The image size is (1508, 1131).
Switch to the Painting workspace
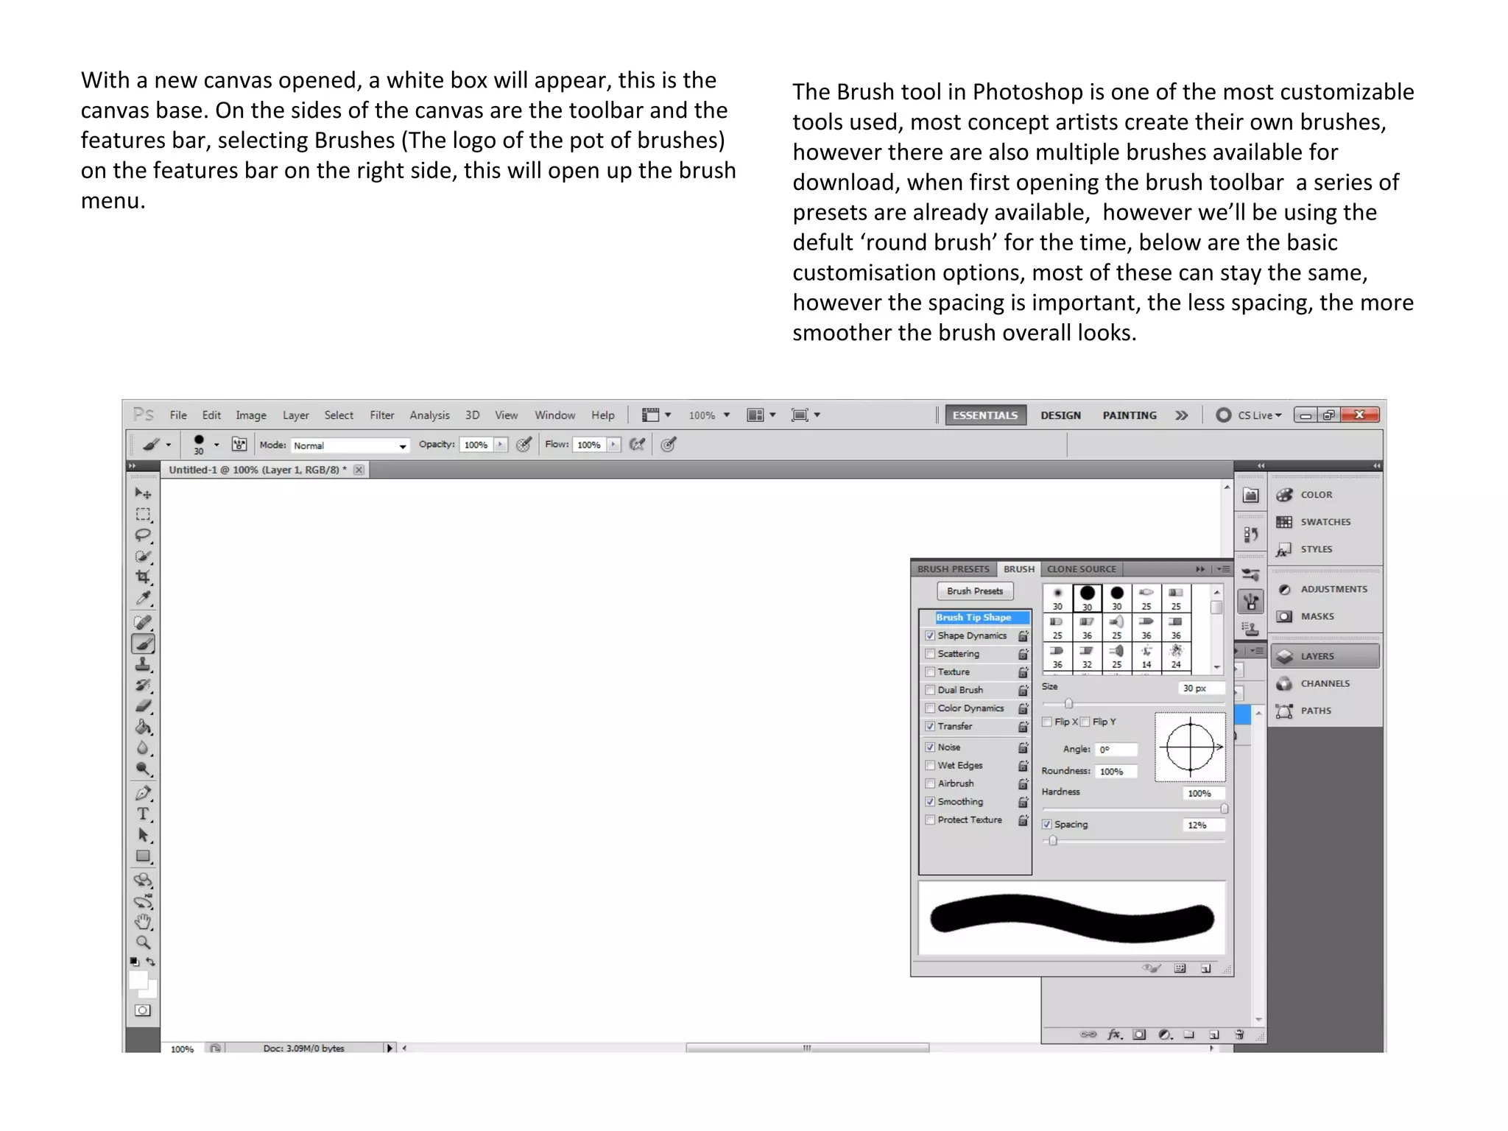click(x=1130, y=415)
